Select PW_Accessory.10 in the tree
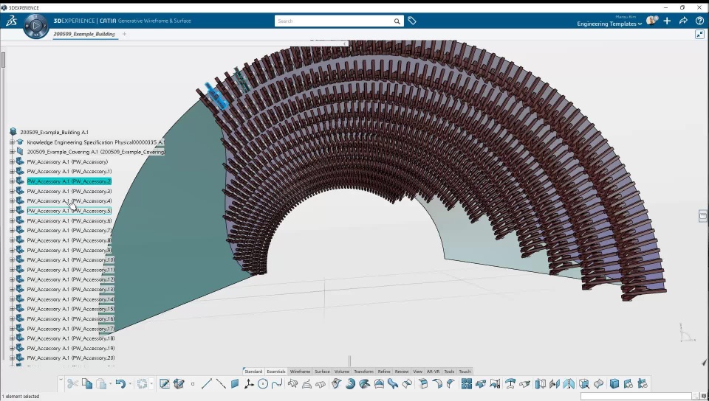709x401 pixels. pyautogui.click(x=70, y=260)
